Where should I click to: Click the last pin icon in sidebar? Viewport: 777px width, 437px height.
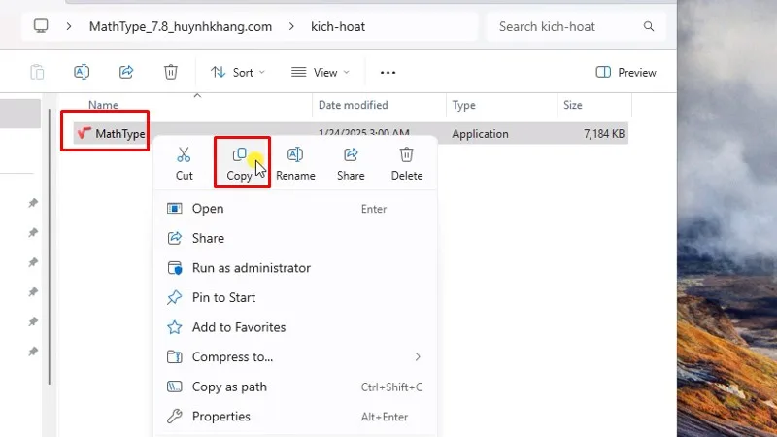(x=33, y=352)
